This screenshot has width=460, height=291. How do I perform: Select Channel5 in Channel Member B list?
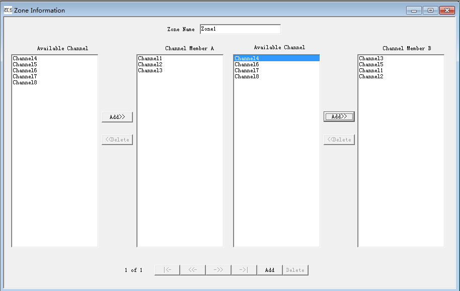point(371,65)
